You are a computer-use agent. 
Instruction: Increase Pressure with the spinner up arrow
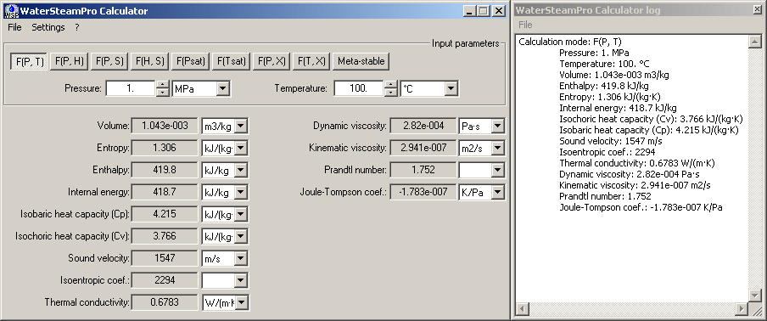click(x=162, y=85)
